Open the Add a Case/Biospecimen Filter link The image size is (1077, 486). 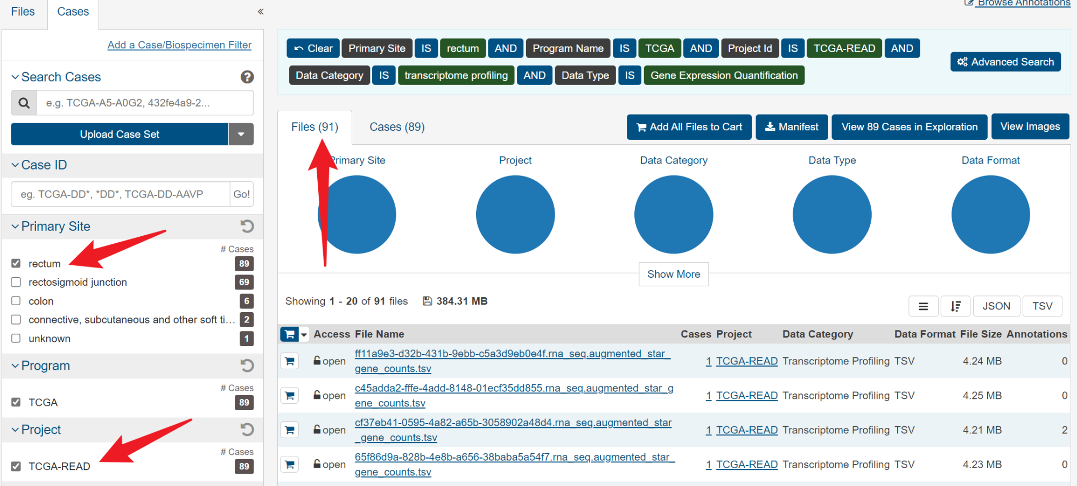coord(179,45)
